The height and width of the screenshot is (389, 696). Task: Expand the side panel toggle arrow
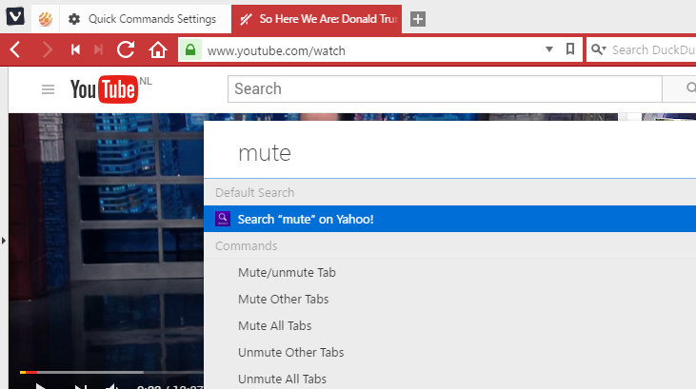point(4,241)
